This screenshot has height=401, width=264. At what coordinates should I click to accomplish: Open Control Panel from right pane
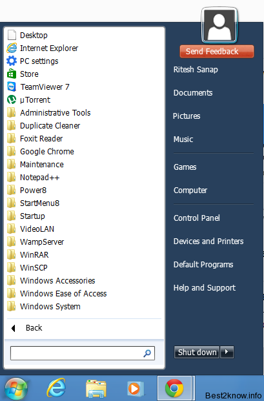(196, 218)
